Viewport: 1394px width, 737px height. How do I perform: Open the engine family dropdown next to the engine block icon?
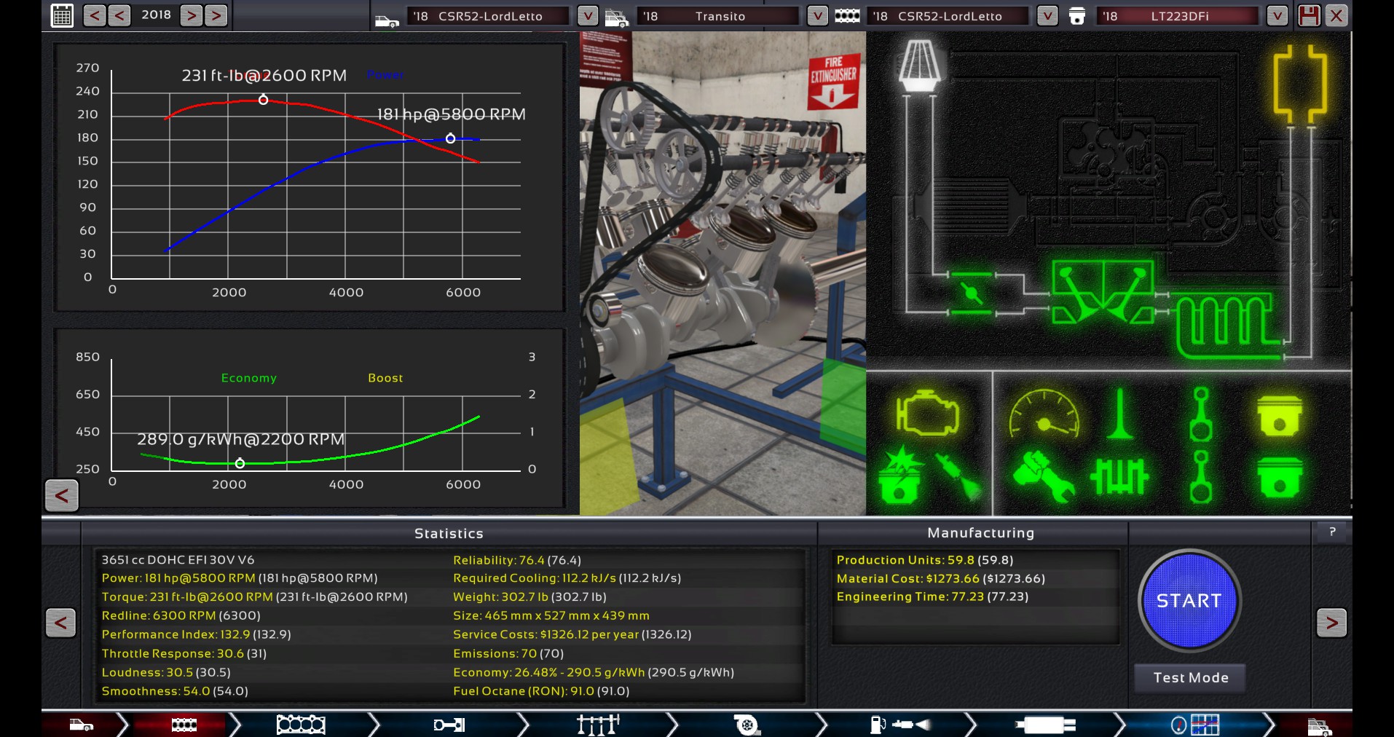click(x=1047, y=15)
